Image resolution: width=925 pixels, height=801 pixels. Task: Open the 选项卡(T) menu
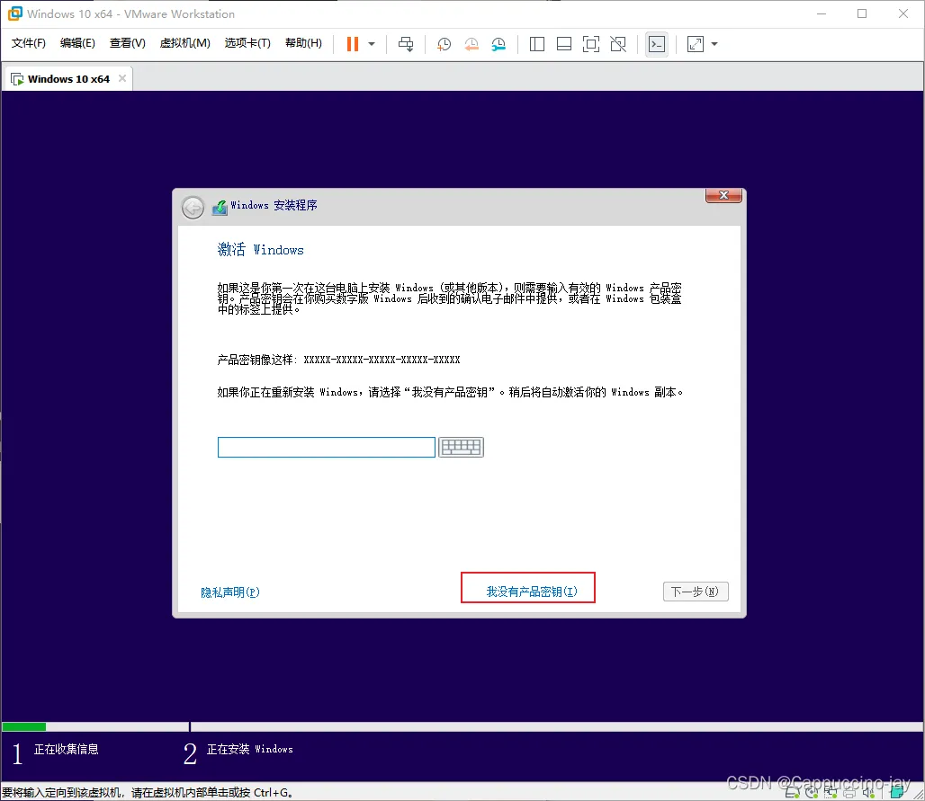(x=247, y=43)
